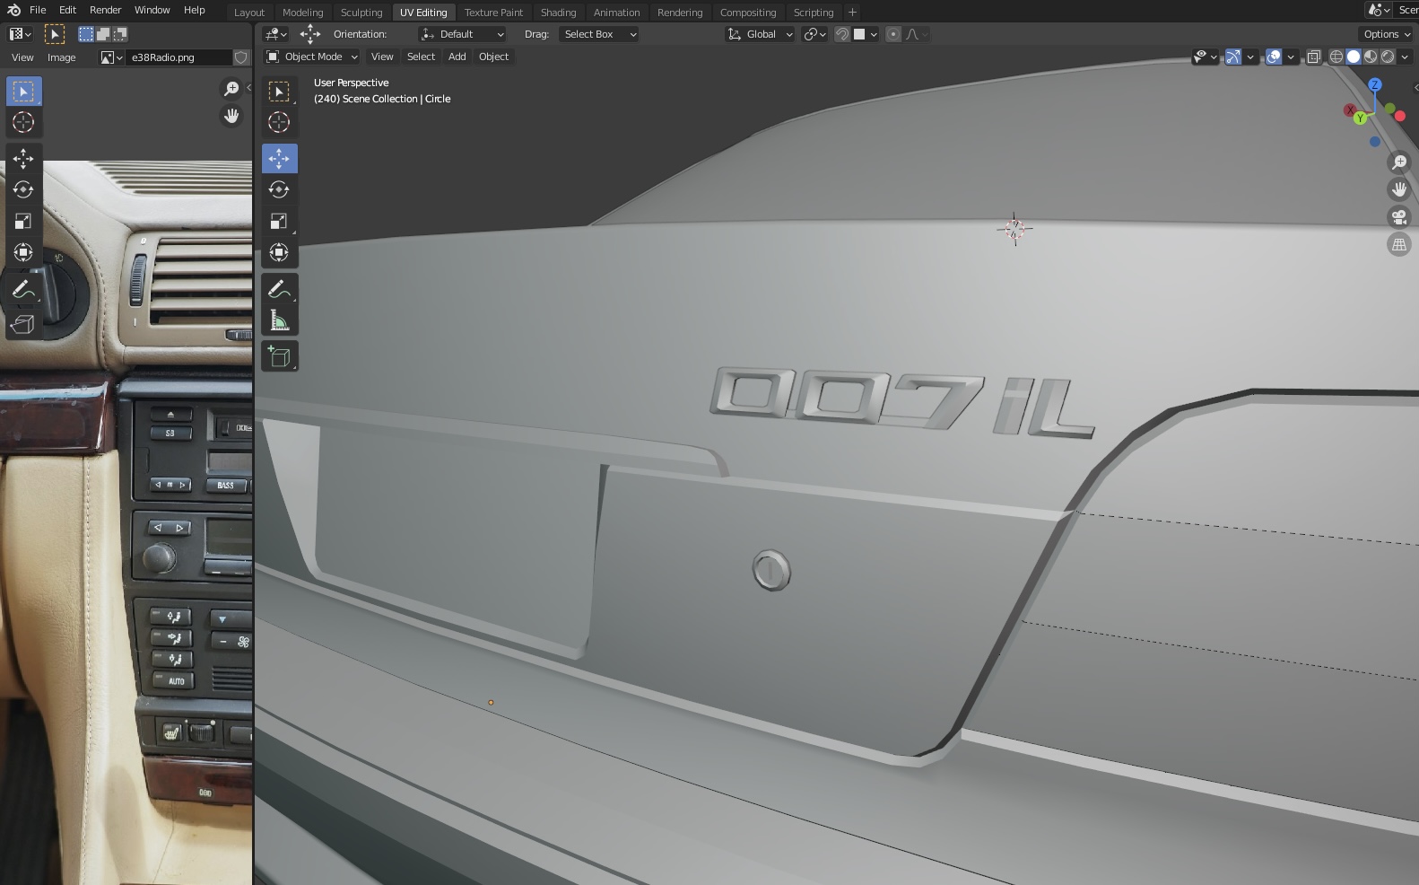
Task: Open the Render menu
Action: 105,10
